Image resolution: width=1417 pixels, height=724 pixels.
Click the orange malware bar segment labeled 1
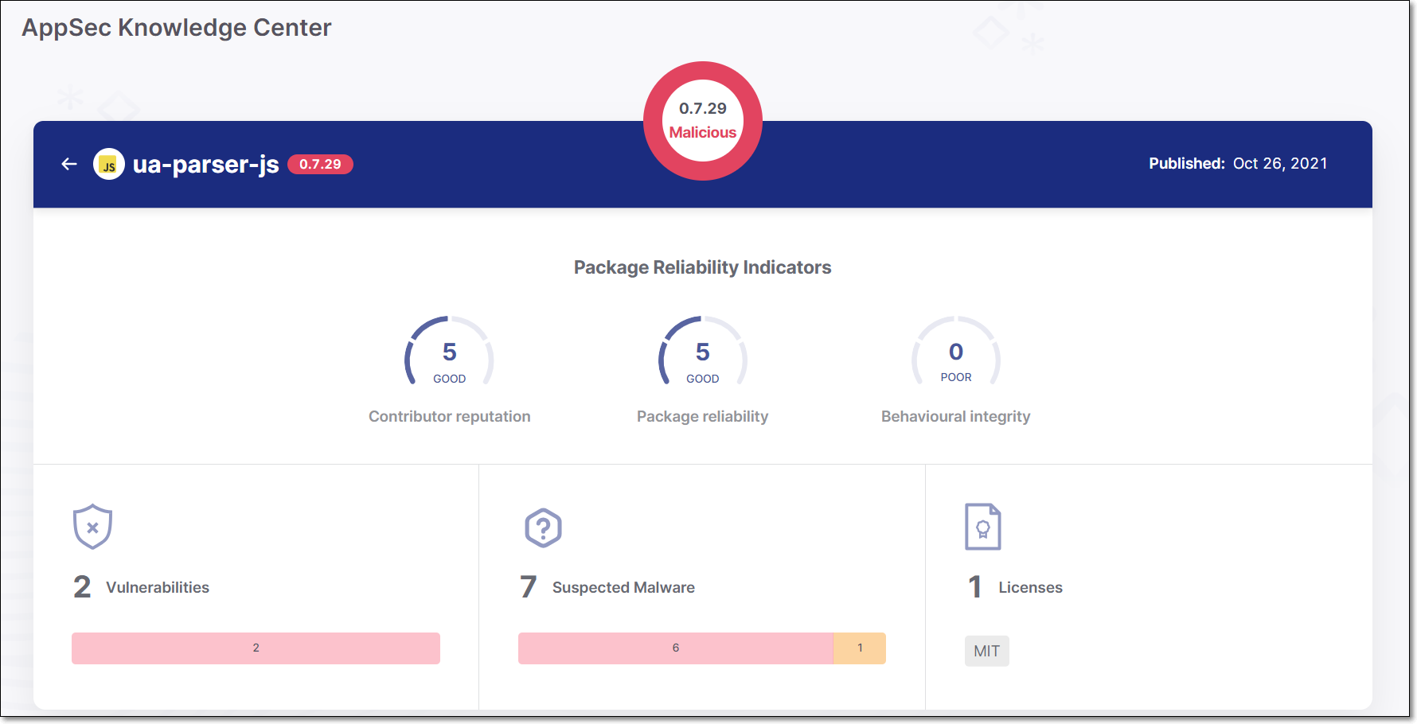tap(860, 648)
